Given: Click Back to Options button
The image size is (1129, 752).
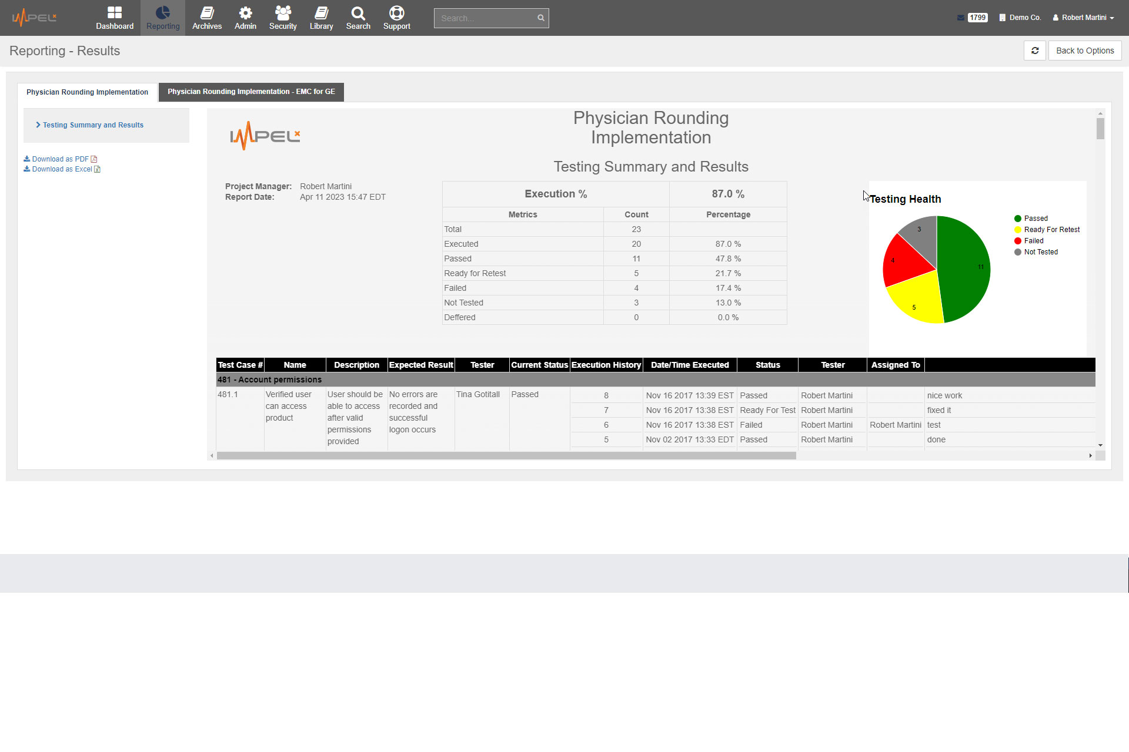Looking at the screenshot, I should [1085, 51].
